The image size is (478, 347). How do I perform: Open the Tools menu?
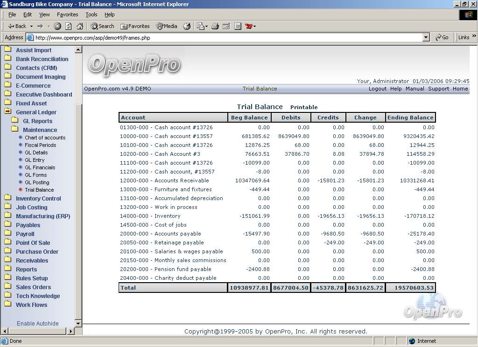(x=91, y=14)
